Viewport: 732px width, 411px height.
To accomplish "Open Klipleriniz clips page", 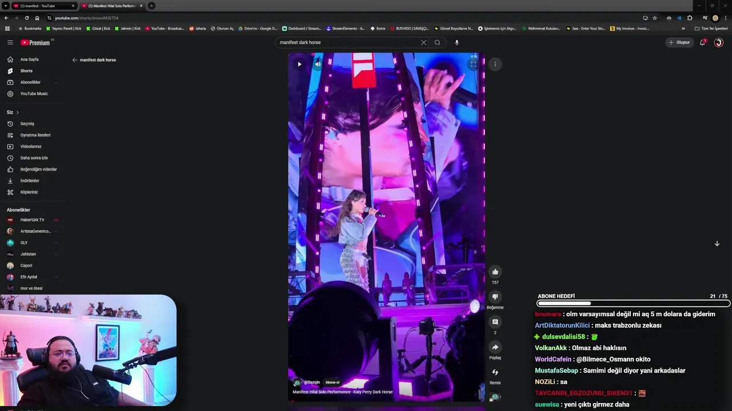I will tap(29, 192).
